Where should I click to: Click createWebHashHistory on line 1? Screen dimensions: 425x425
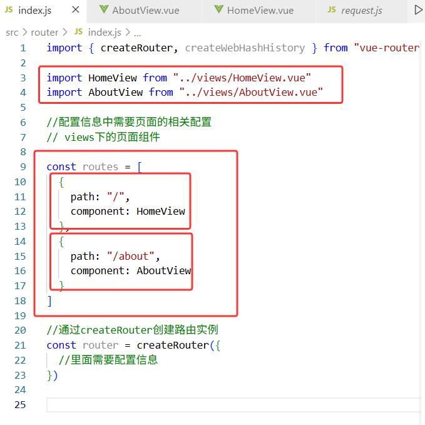245,48
